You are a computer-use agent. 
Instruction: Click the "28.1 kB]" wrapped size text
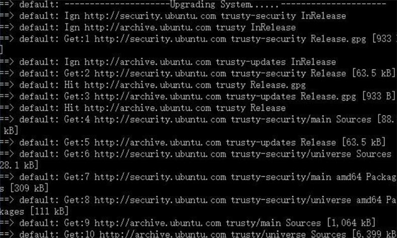19,166
